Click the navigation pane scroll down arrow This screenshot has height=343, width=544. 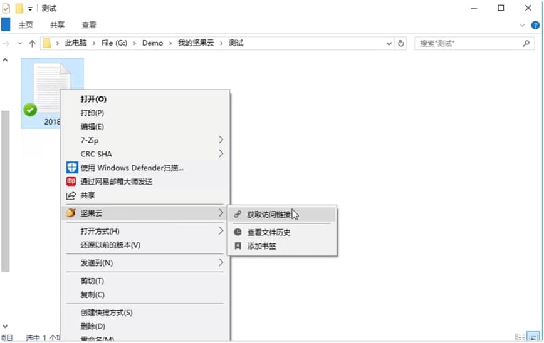[x=5, y=326]
